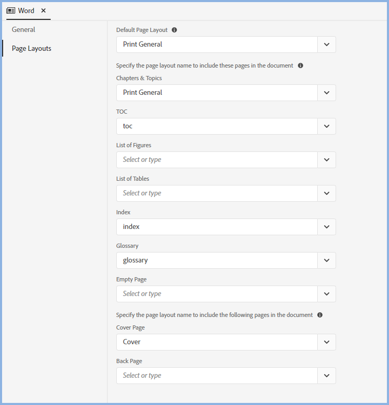Screen dimensions: 389x405
Task: Select the Page Layouts tab
Action: tap(31, 48)
